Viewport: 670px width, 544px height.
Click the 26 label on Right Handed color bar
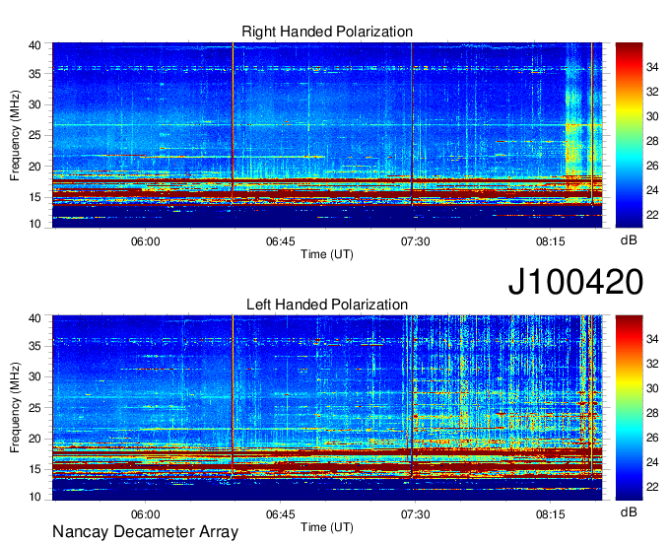(652, 166)
